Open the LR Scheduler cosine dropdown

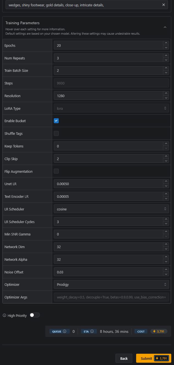(111, 209)
